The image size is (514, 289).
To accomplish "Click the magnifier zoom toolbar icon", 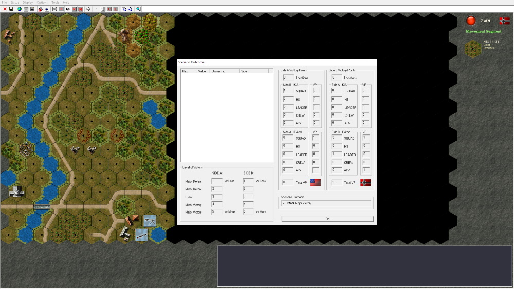I will tap(138, 9).
